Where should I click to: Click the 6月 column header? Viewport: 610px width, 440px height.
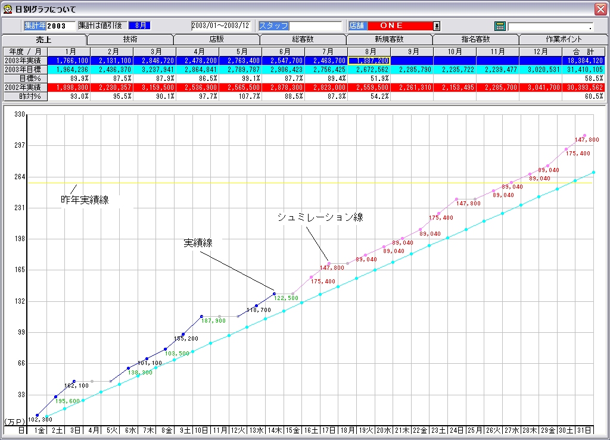pos(283,52)
